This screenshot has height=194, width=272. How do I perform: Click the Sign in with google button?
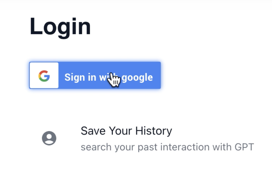point(95,75)
